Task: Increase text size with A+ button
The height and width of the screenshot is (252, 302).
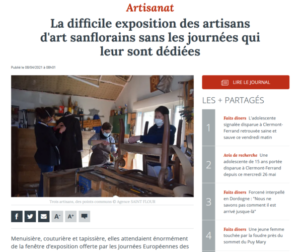Action: [x=70, y=216]
